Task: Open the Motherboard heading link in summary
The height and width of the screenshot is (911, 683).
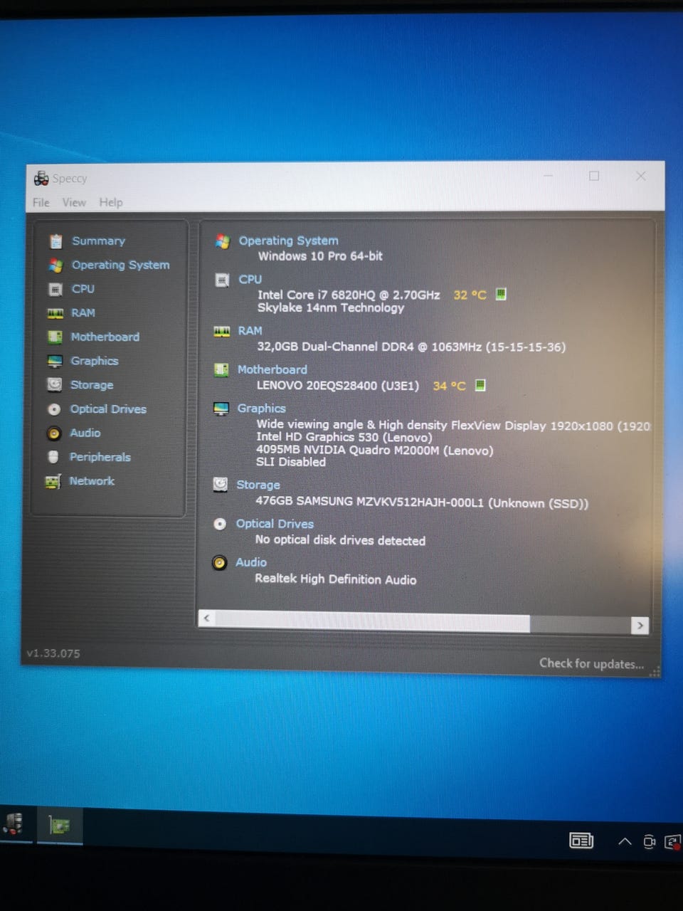Action: click(x=272, y=369)
